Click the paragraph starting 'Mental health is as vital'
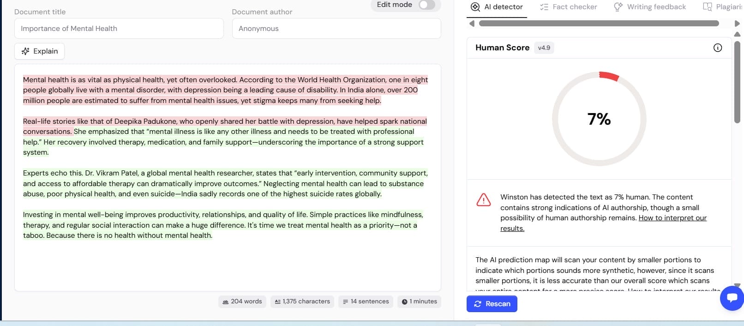This screenshot has width=744, height=326. pos(226,90)
